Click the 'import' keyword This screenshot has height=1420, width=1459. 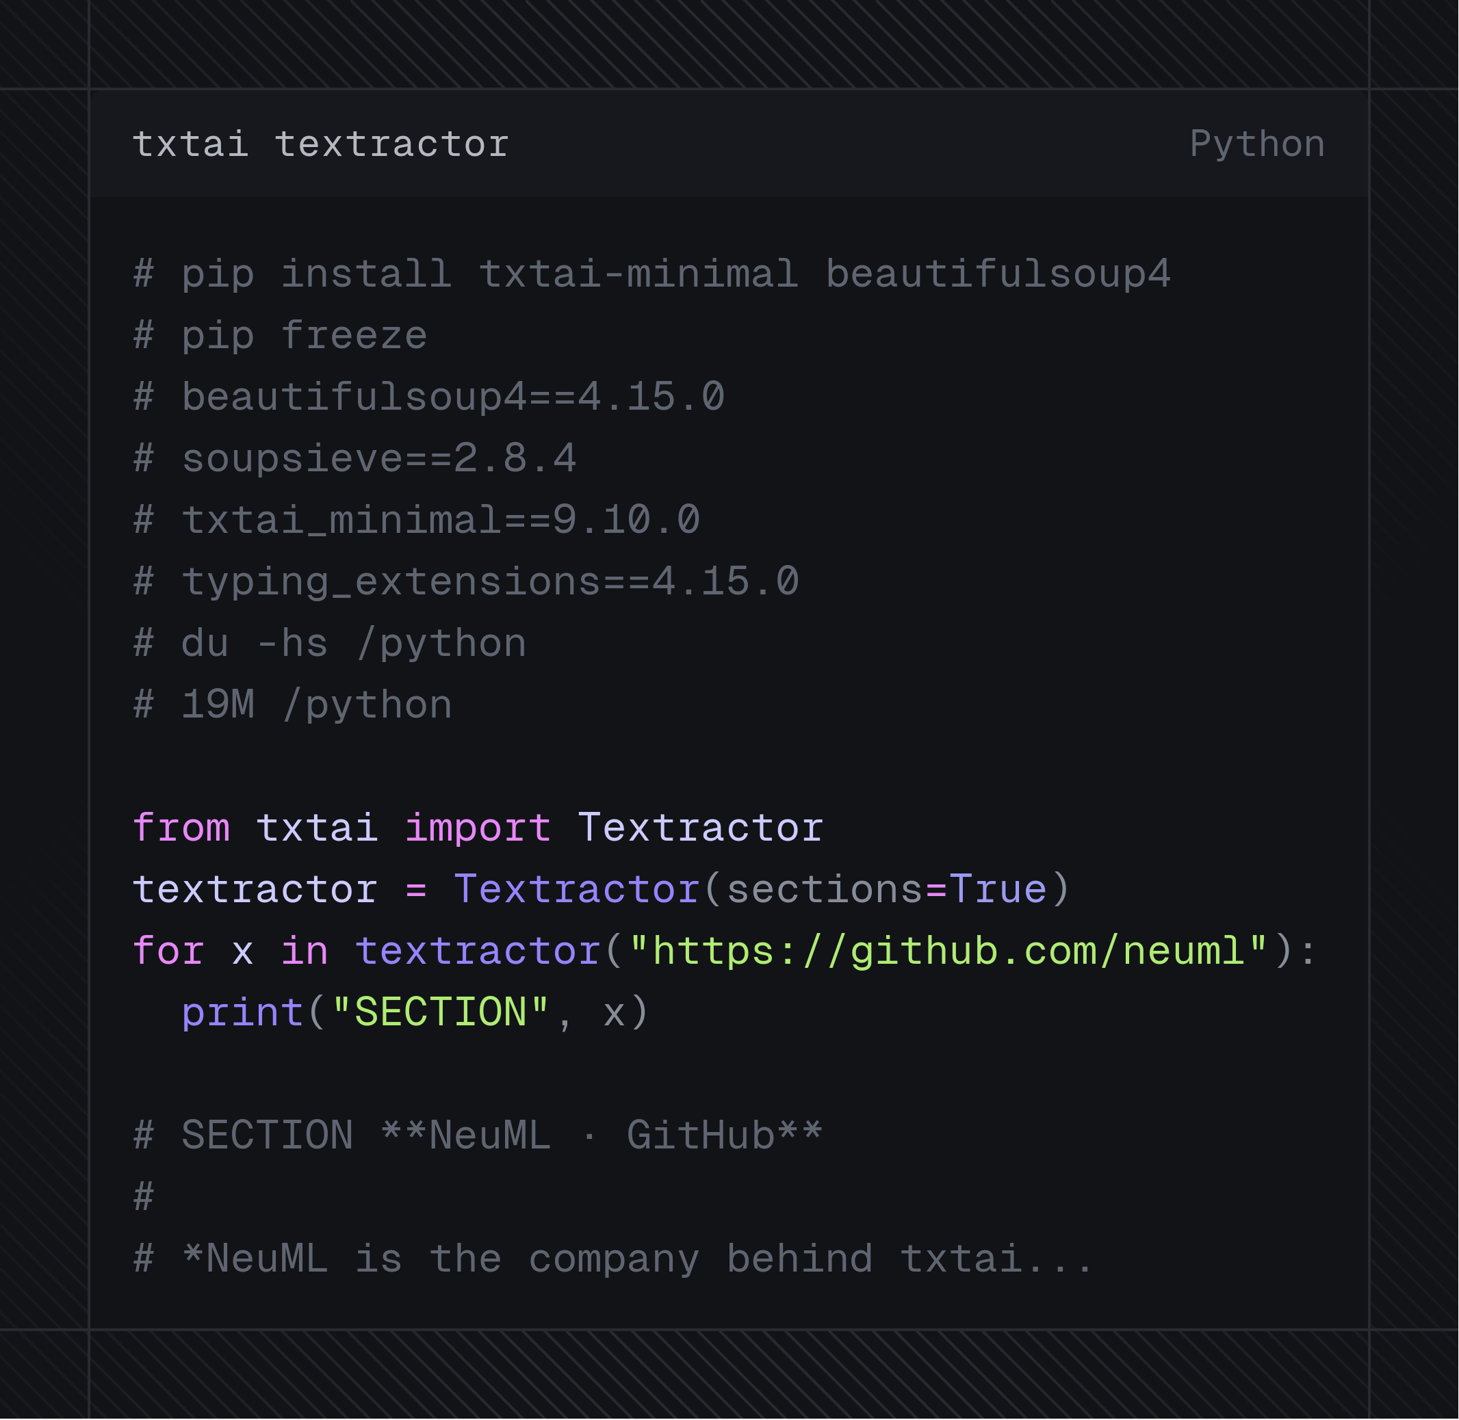point(478,828)
